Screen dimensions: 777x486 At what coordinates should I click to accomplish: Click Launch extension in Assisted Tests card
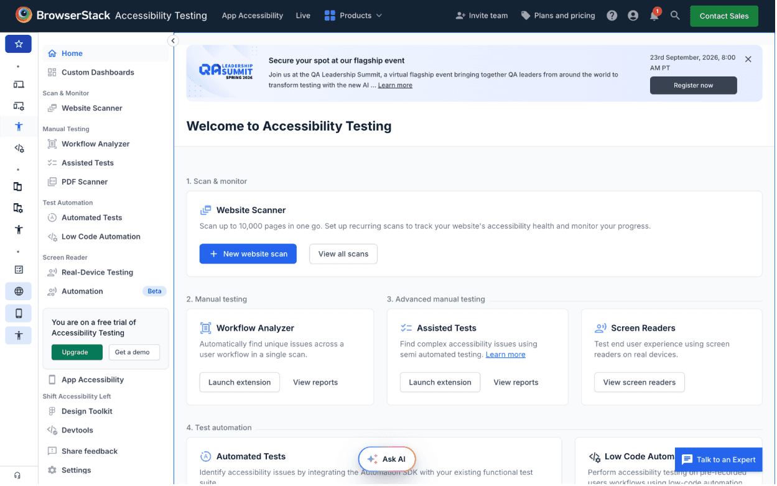(x=441, y=383)
